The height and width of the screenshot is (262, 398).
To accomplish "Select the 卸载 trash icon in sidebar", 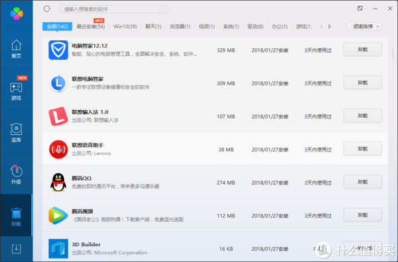I will pyautogui.click(x=16, y=217).
